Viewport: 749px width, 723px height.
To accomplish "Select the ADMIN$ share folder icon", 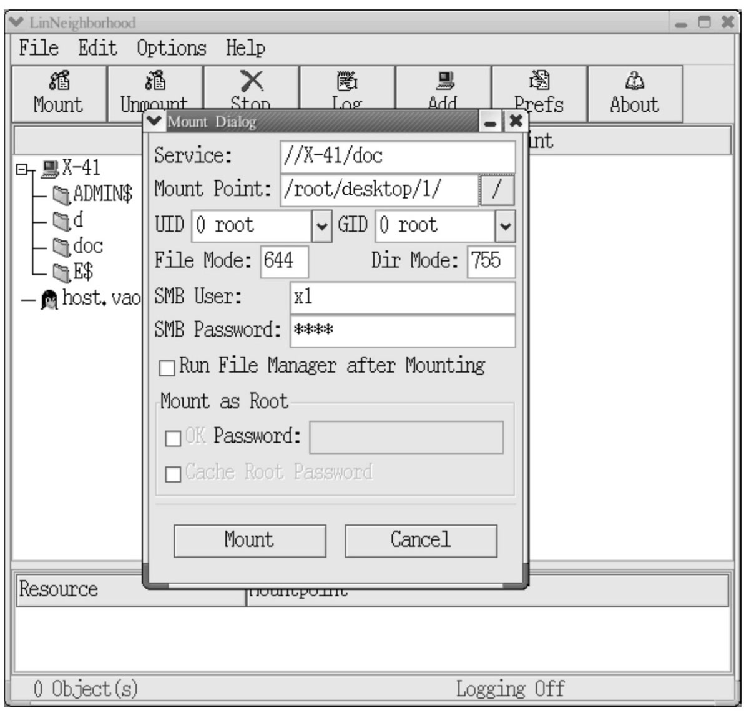I will [61, 195].
